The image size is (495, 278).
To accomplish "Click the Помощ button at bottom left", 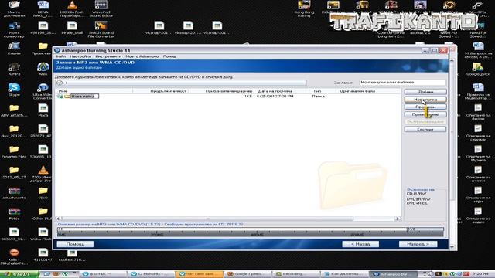I will [75, 244].
